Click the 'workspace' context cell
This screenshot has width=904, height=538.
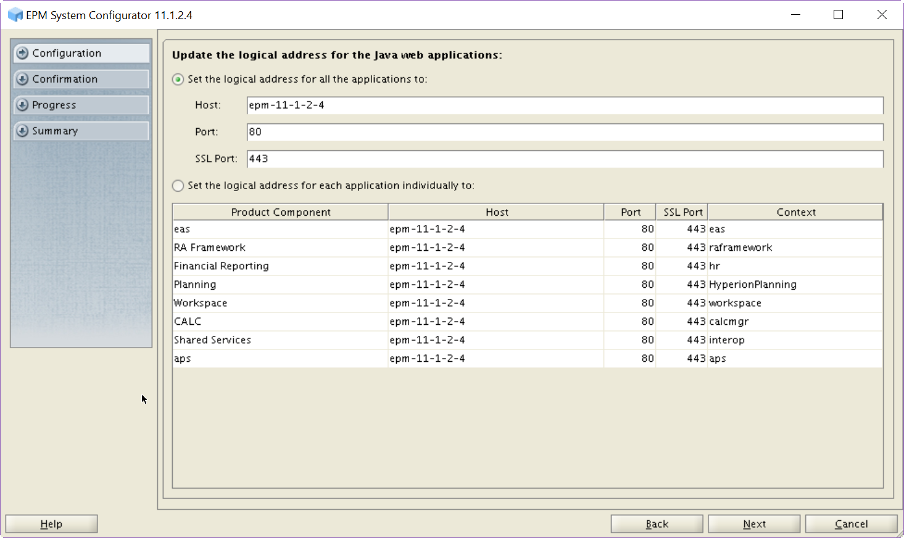coord(795,303)
